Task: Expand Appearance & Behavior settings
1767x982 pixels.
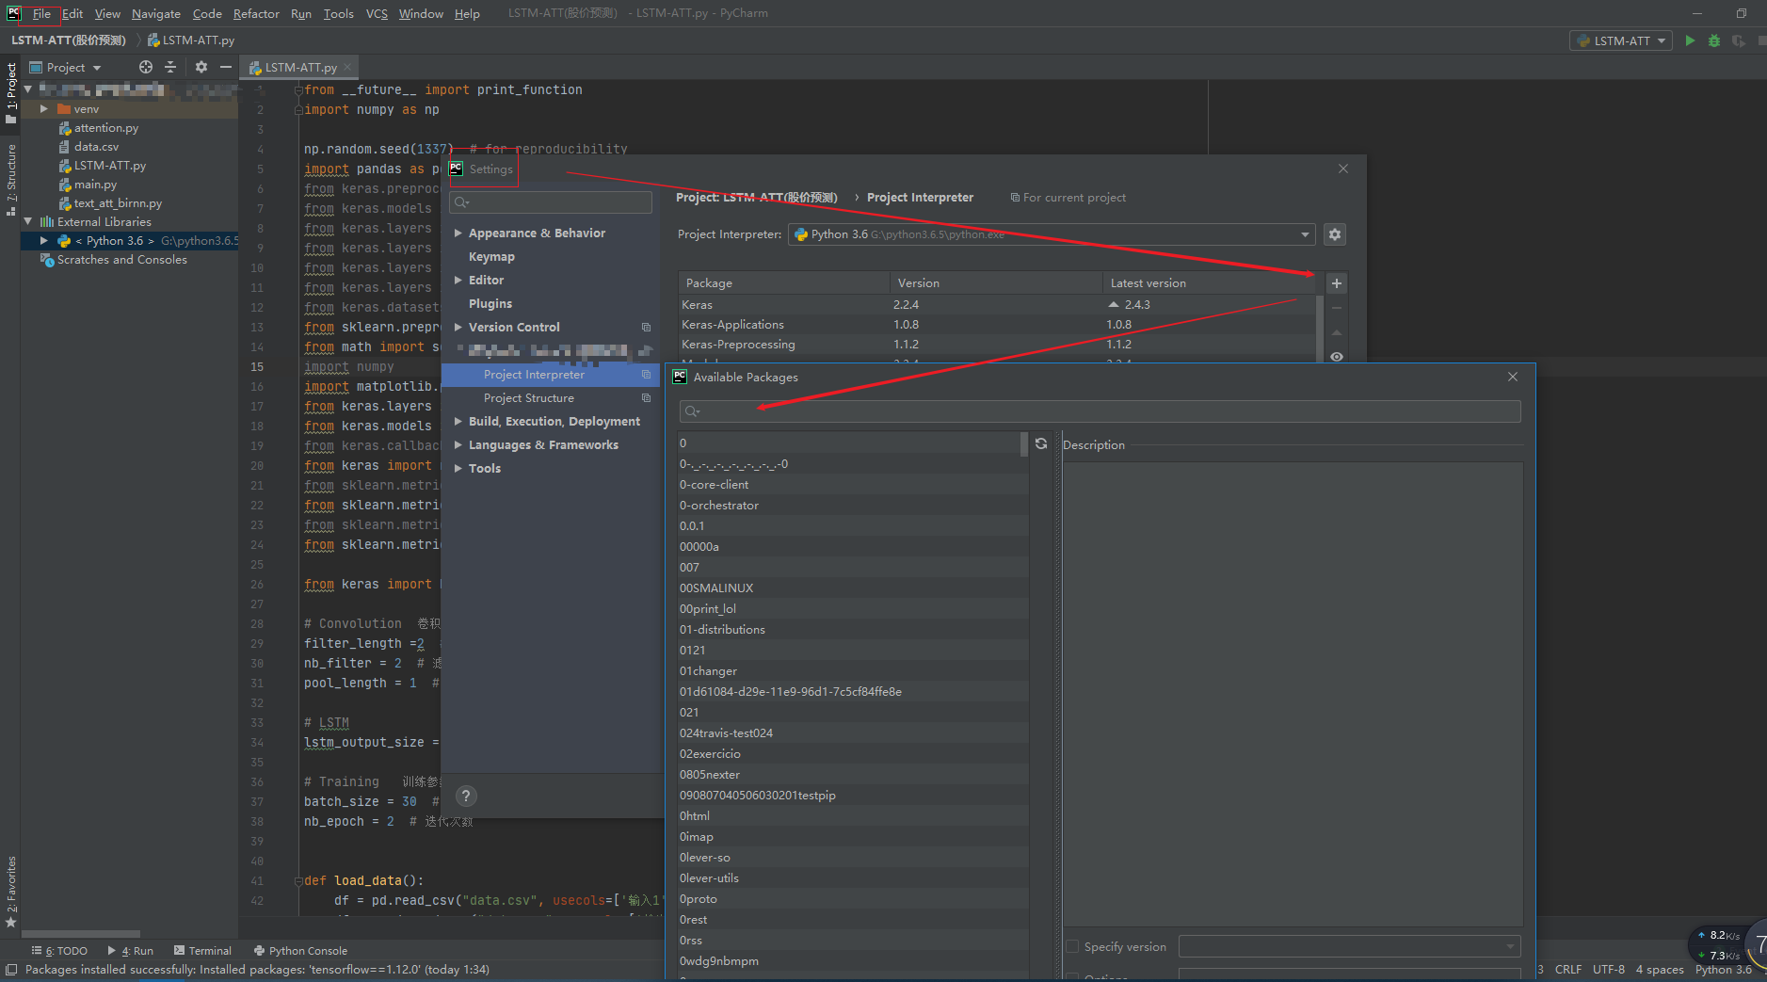Action: [458, 233]
